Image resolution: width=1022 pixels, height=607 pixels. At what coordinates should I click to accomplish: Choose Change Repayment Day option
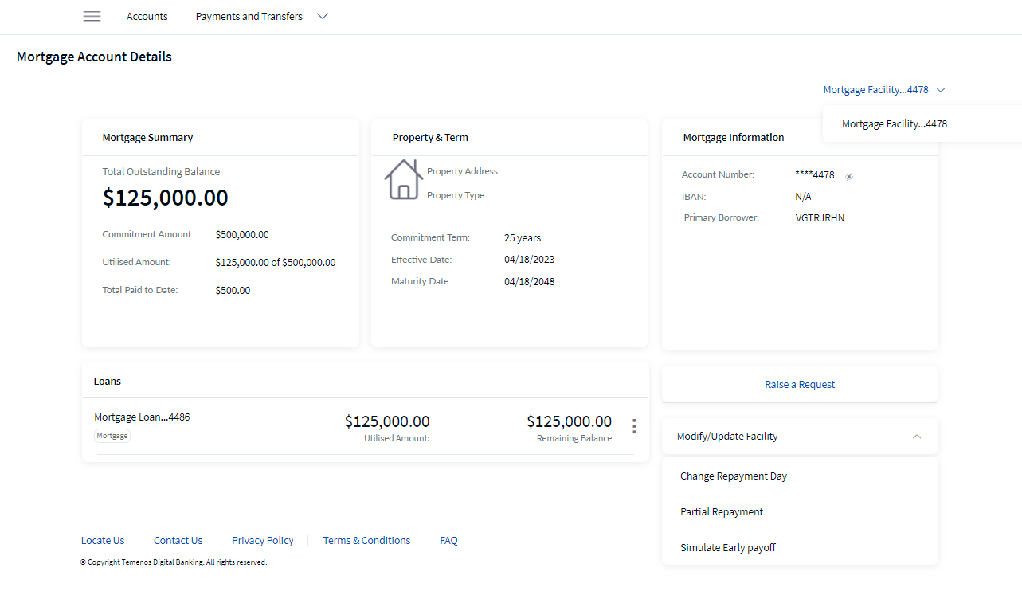734,476
